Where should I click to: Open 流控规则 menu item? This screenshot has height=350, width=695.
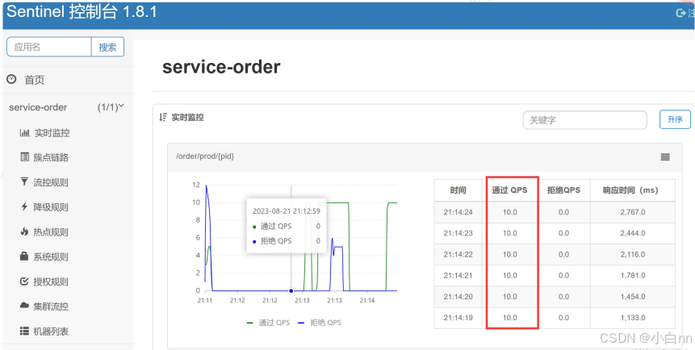[51, 182]
